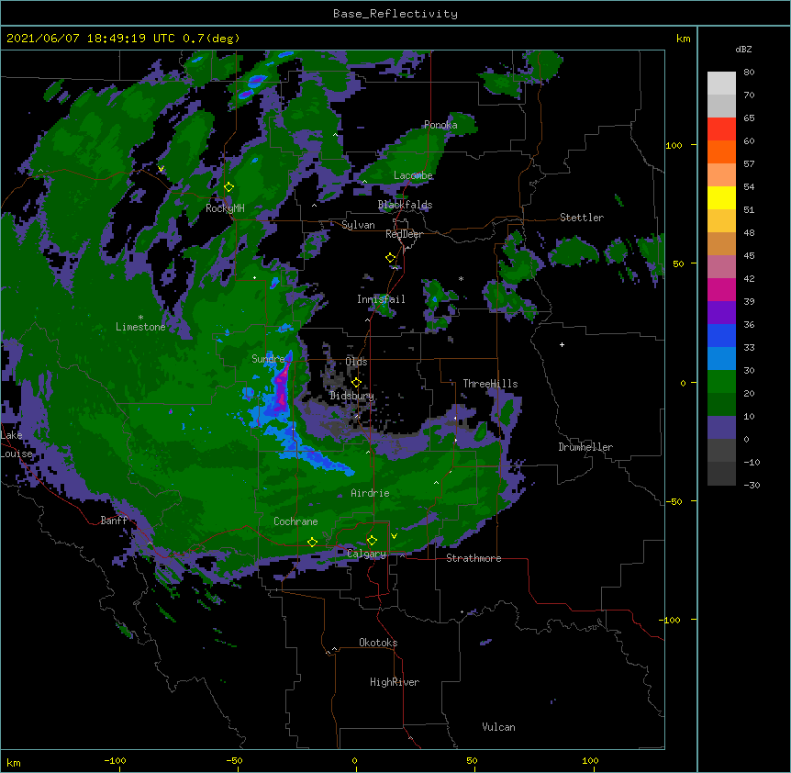Pick the dark orange 60-57 dBZ swatch
Image resolution: width=791 pixels, height=773 pixels.
[721, 151]
